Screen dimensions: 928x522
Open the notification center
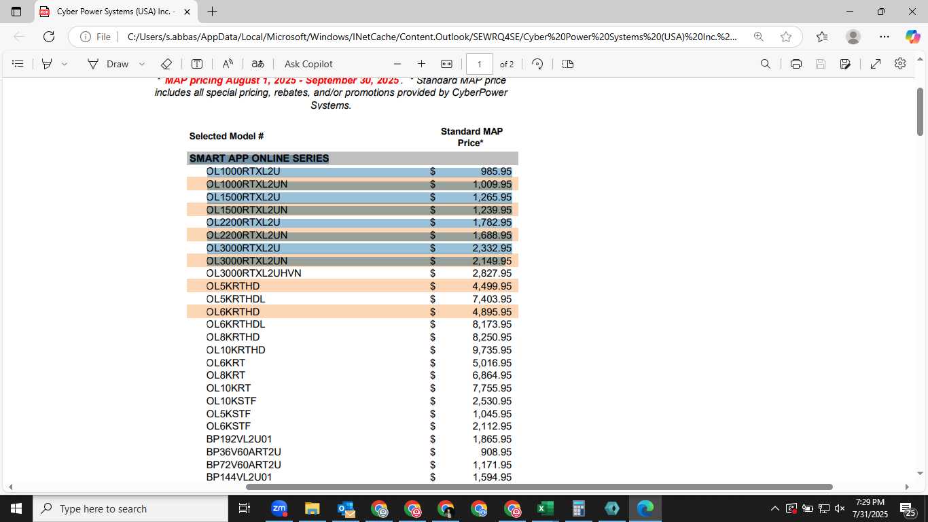pos(908,508)
